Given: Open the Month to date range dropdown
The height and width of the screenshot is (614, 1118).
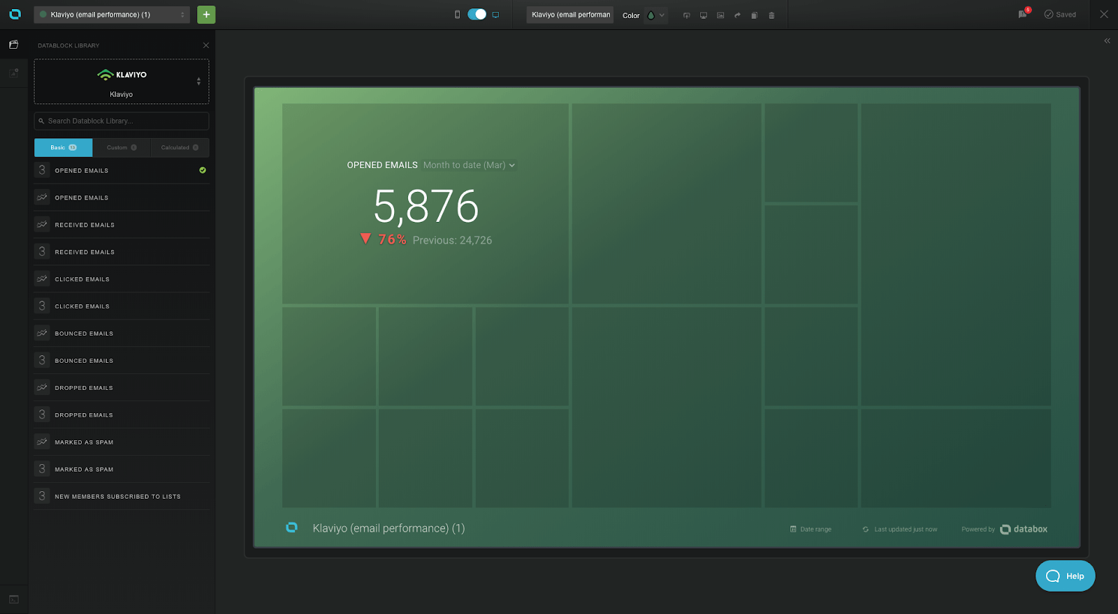Looking at the screenshot, I should click(x=469, y=165).
